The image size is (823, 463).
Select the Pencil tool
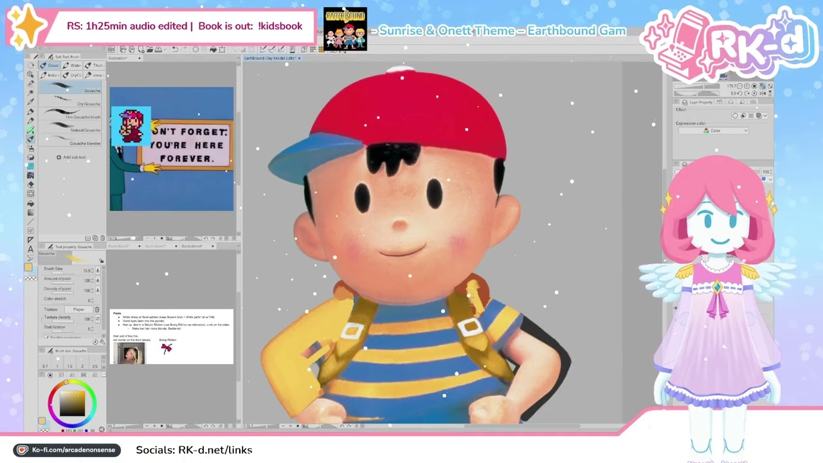point(30,121)
